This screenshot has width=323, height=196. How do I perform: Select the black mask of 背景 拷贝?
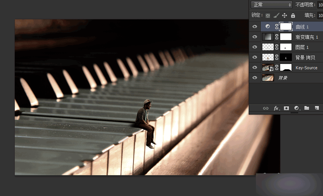pyautogui.click(x=286, y=57)
